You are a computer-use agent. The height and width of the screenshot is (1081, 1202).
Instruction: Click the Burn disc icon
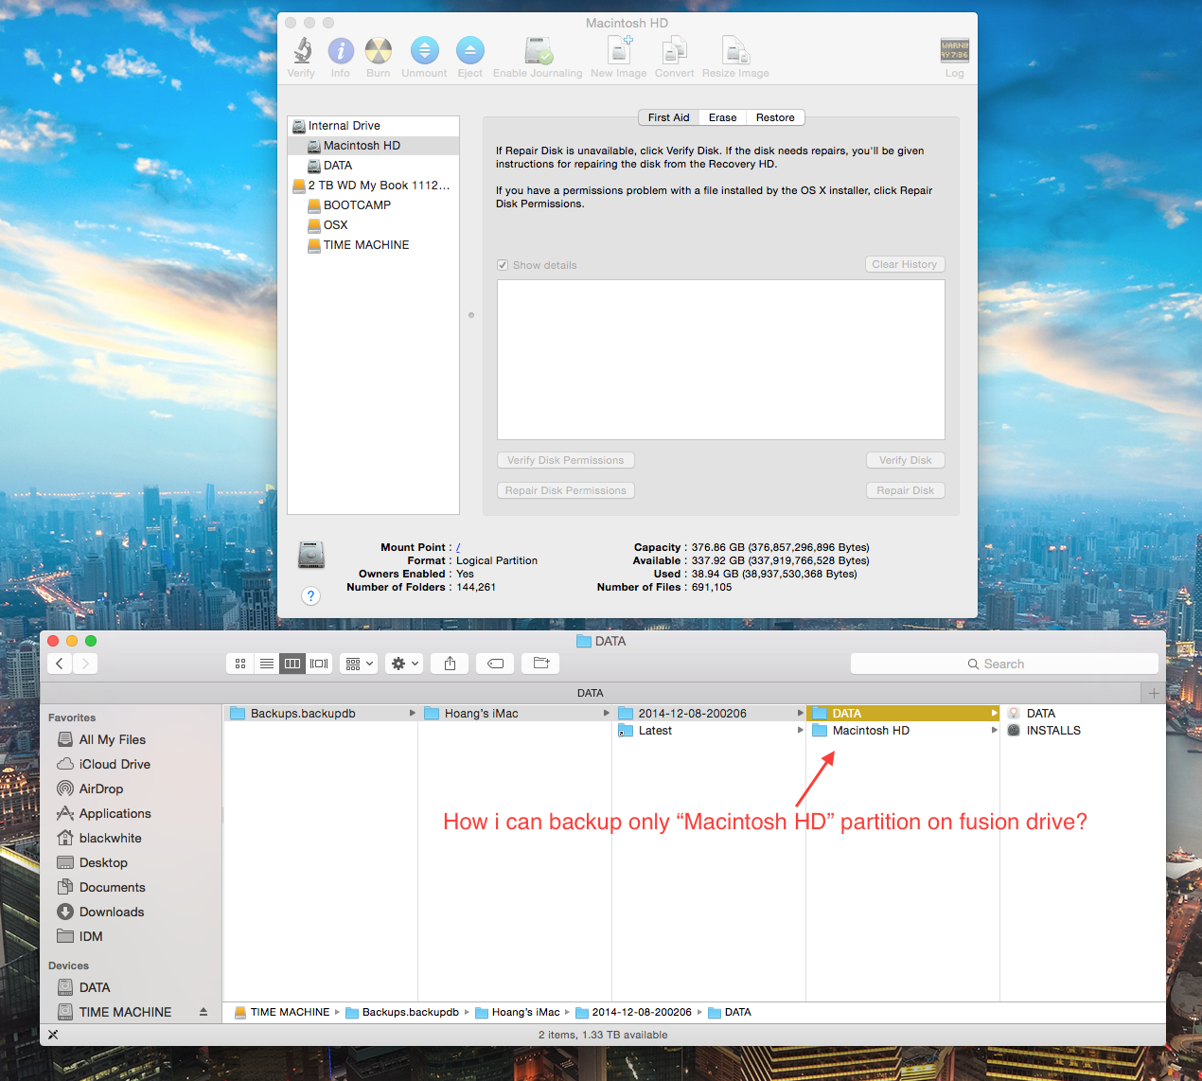click(x=379, y=51)
